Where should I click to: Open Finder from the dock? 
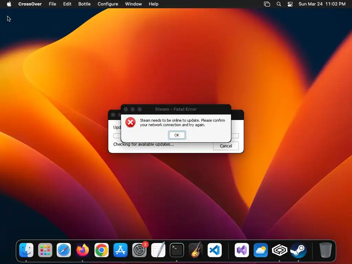click(x=26, y=250)
